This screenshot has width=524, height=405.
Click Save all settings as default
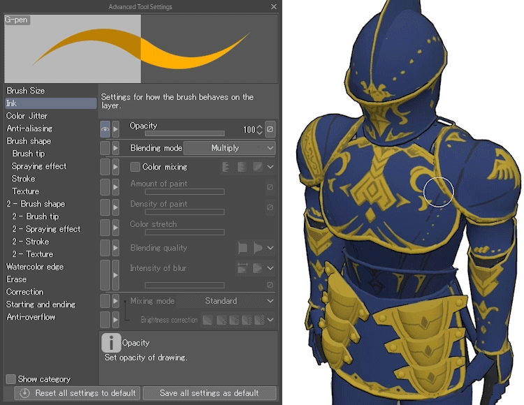point(209,393)
